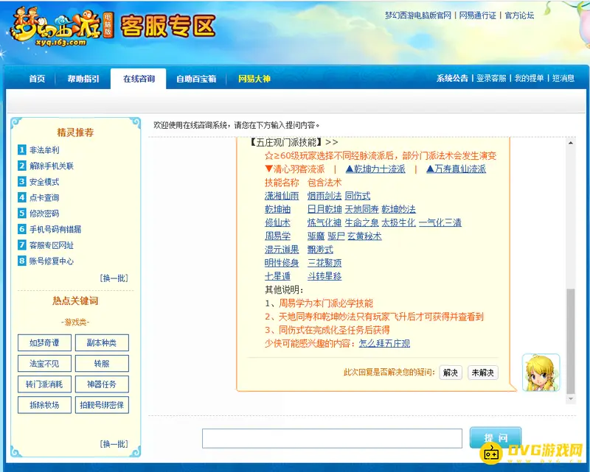Open the 乾坤袖 skill link

pos(277,209)
